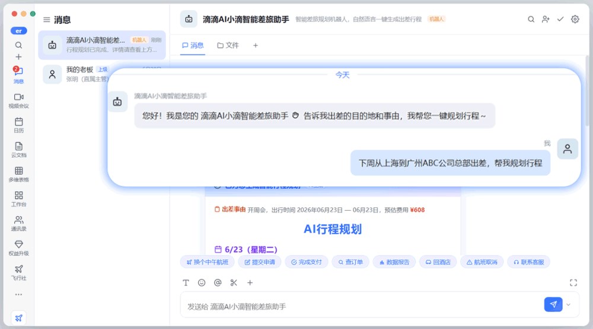Viewport: 593px width, 329px height.
Task: Click the 回酒店 quick reply
Action: click(x=438, y=262)
